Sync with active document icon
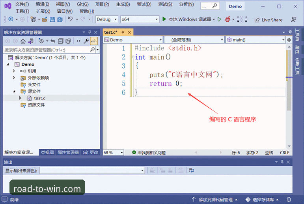The image size is (304, 204). coord(53,41)
